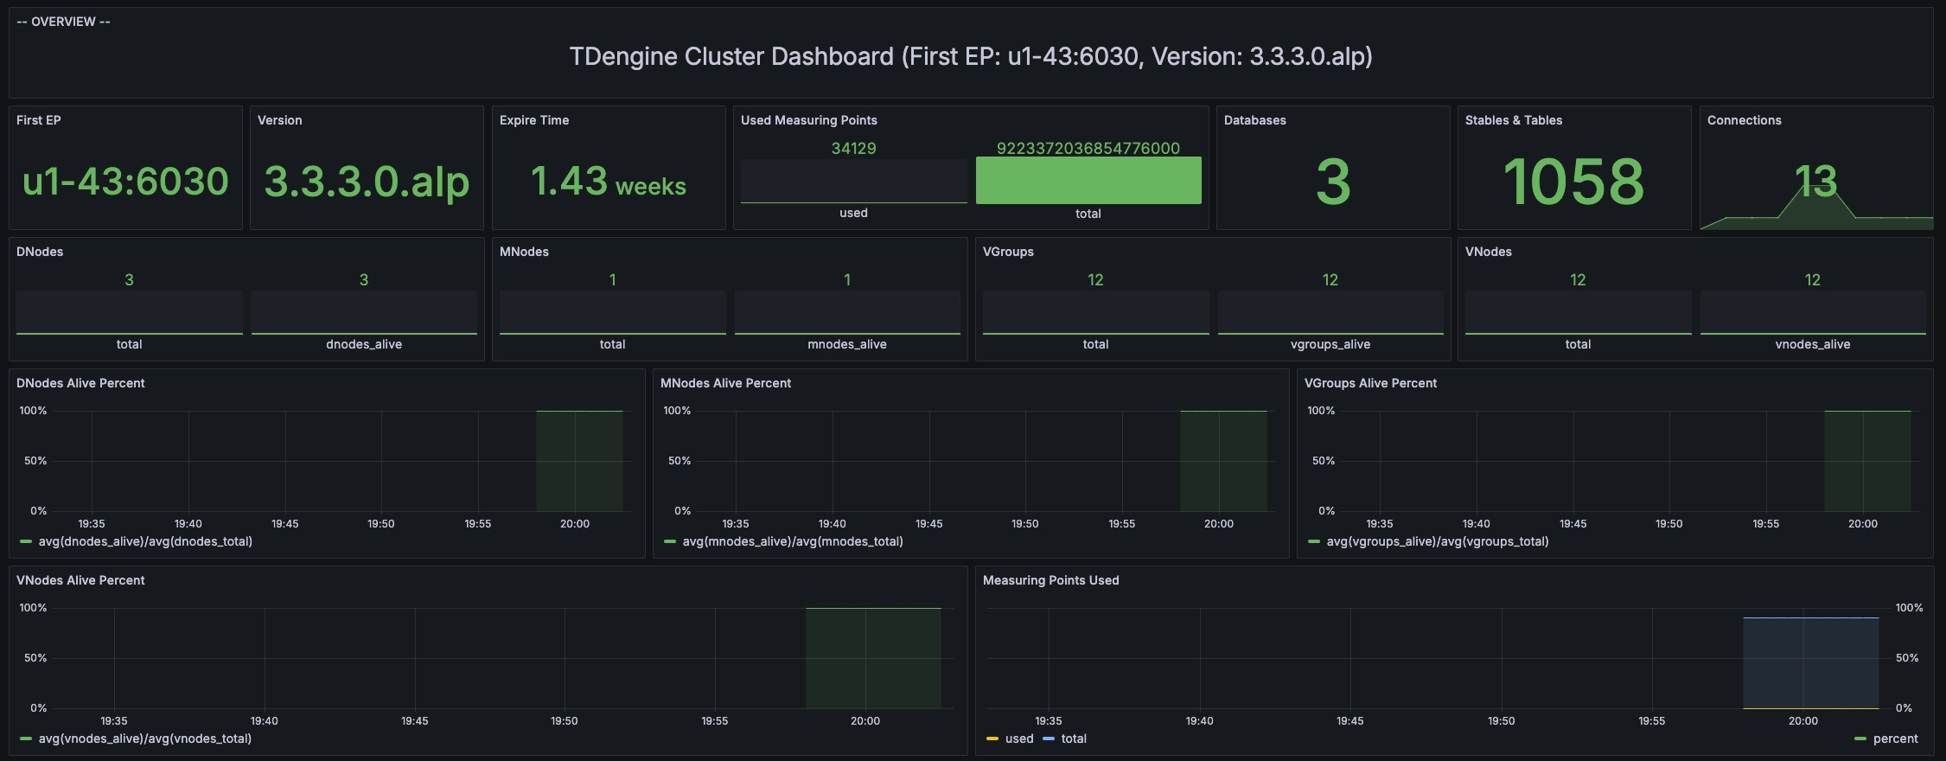Click the Databases stat value 3

[1332, 182]
